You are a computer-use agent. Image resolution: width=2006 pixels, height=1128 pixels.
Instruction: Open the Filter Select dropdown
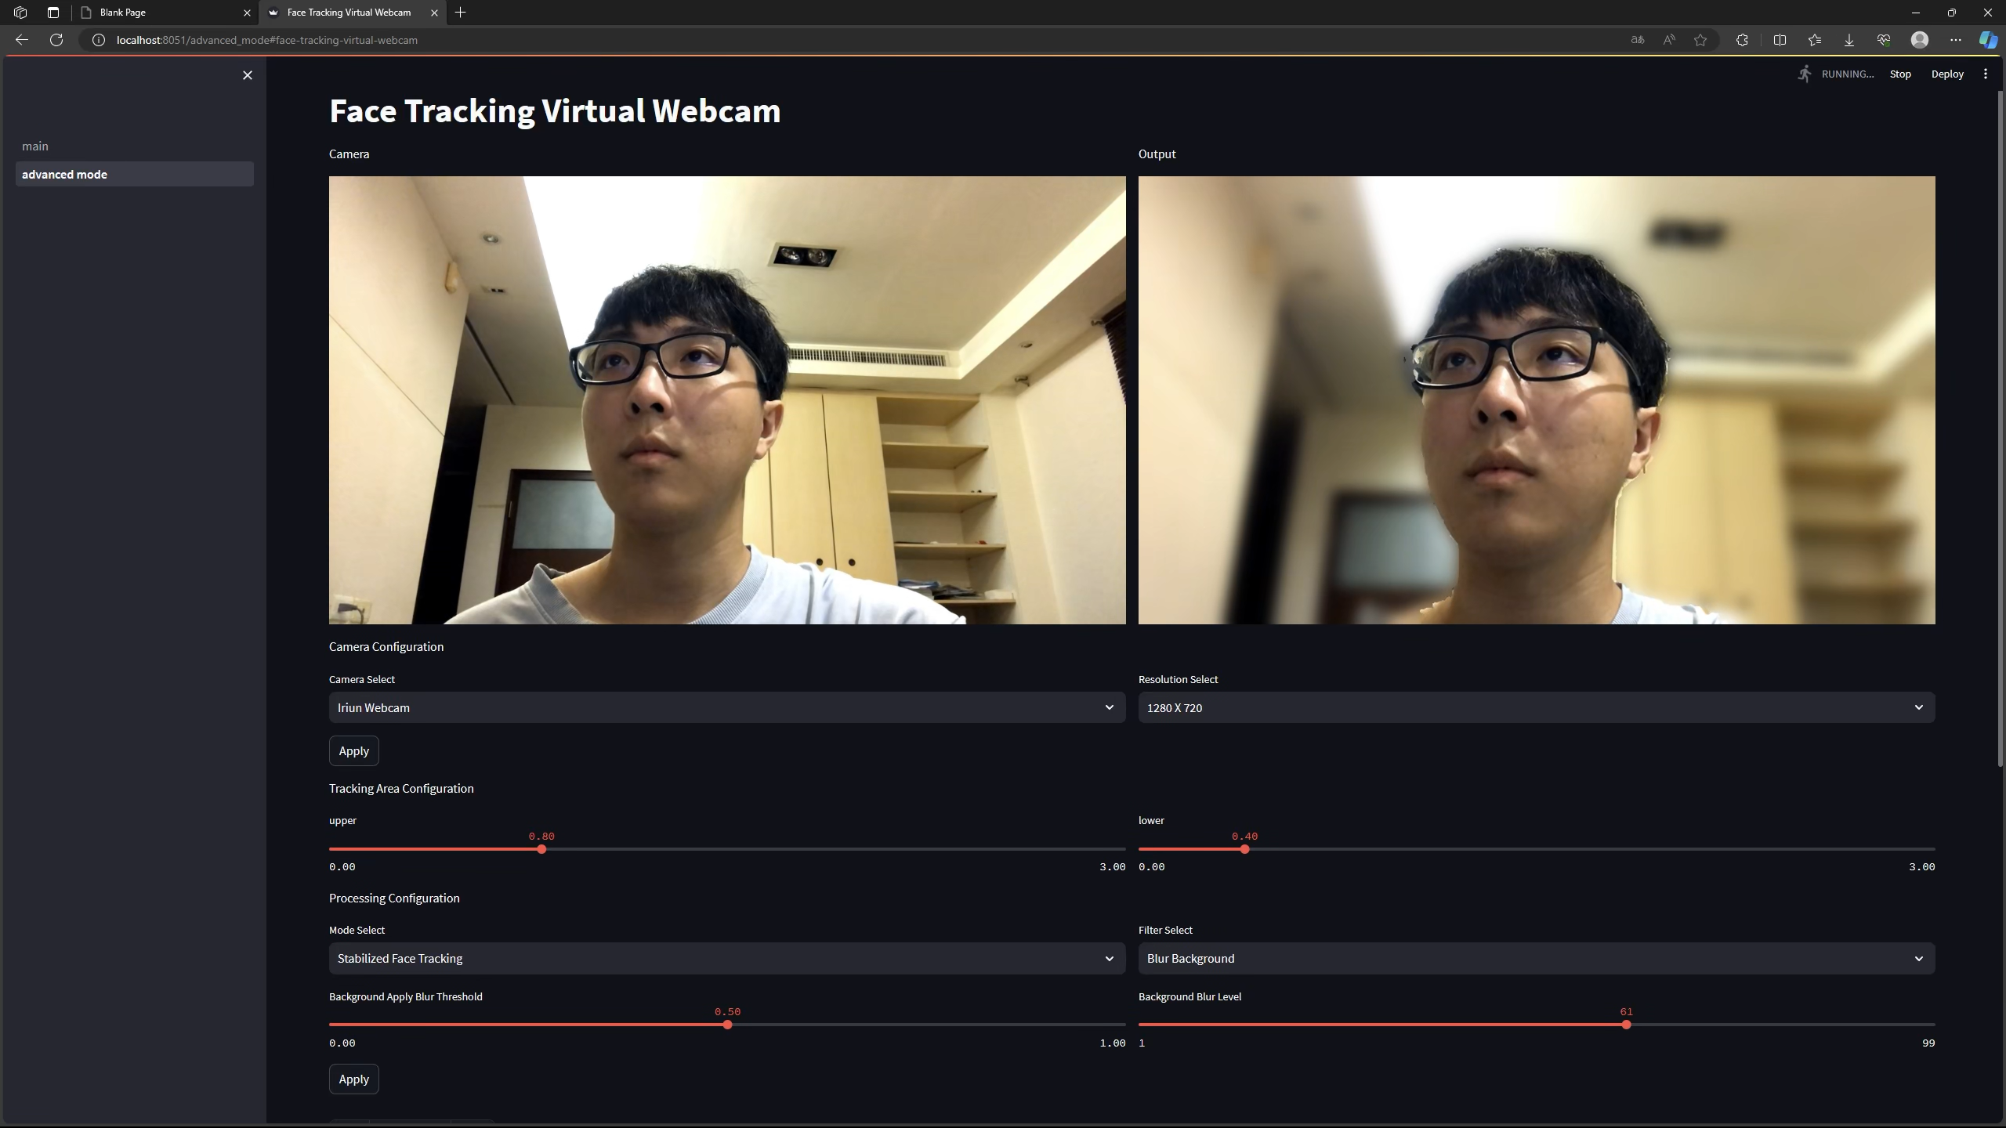1536,958
